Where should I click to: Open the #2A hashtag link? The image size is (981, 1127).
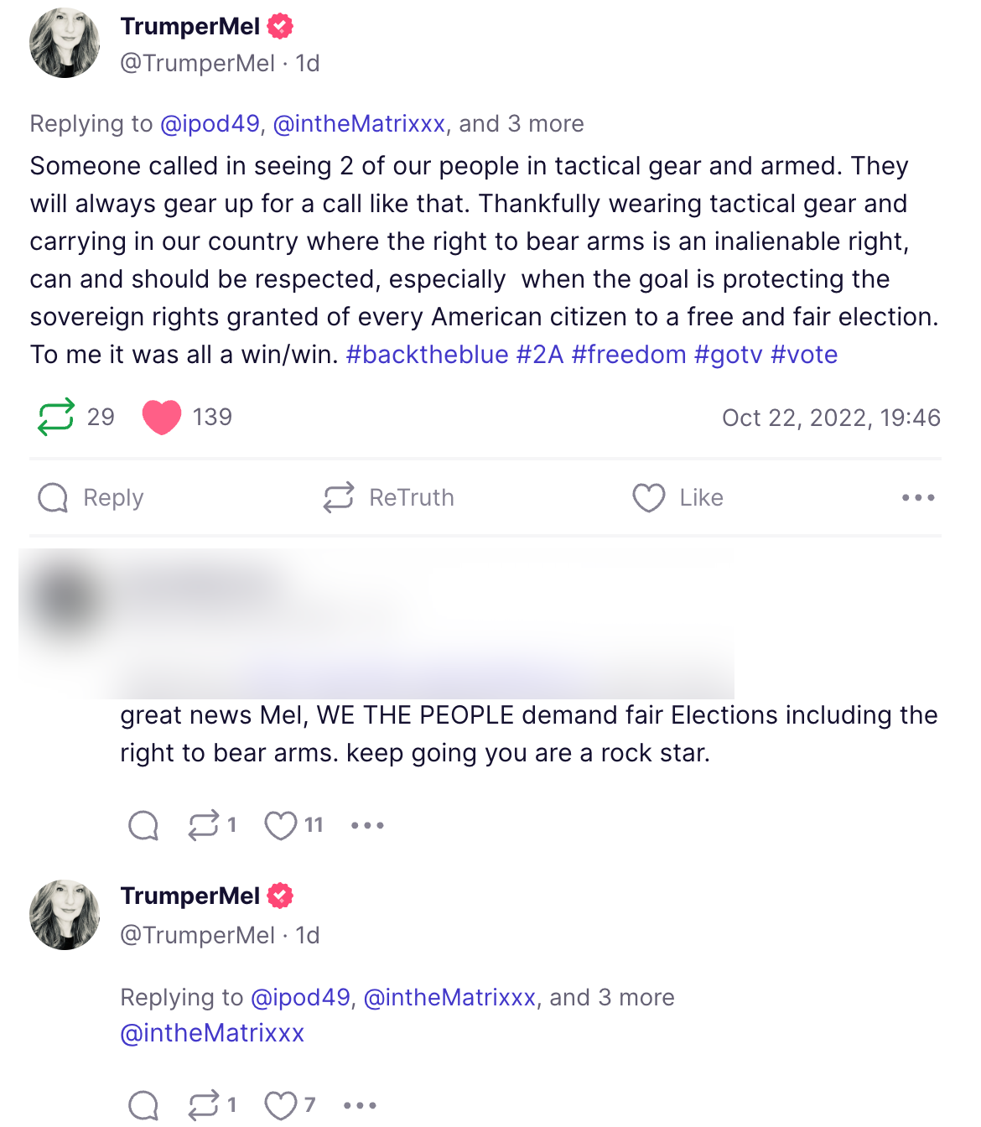pyautogui.click(x=540, y=355)
